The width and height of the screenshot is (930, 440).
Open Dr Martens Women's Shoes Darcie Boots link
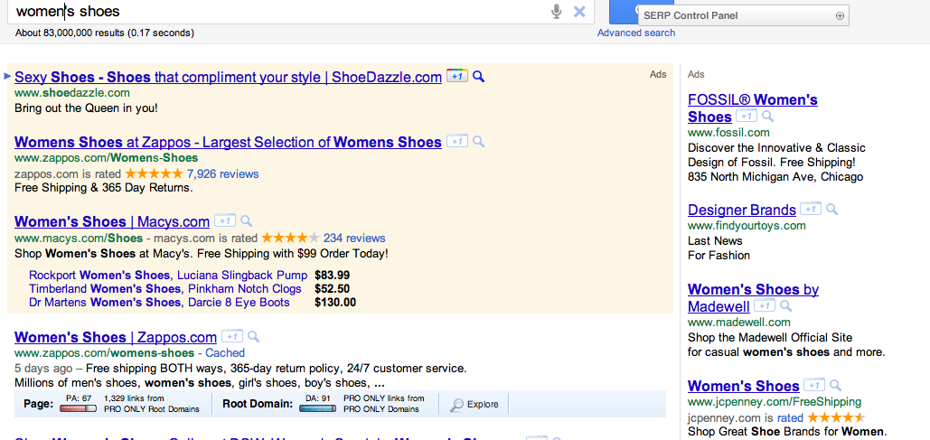159,303
